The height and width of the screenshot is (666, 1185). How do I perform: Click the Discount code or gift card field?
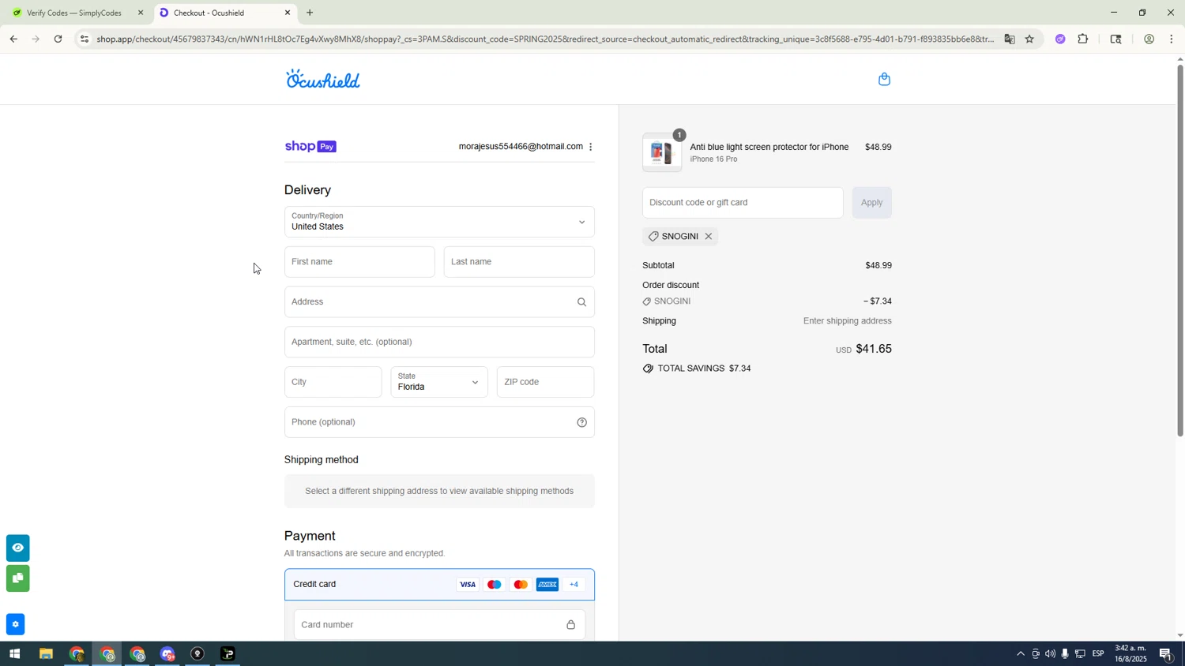pos(743,203)
